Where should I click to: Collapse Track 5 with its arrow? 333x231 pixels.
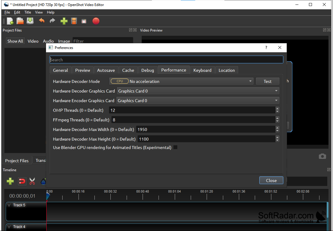[x=9, y=205]
